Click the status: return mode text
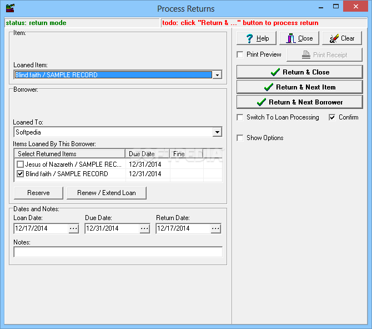This screenshot has height=329, width=372. [x=36, y=23]
